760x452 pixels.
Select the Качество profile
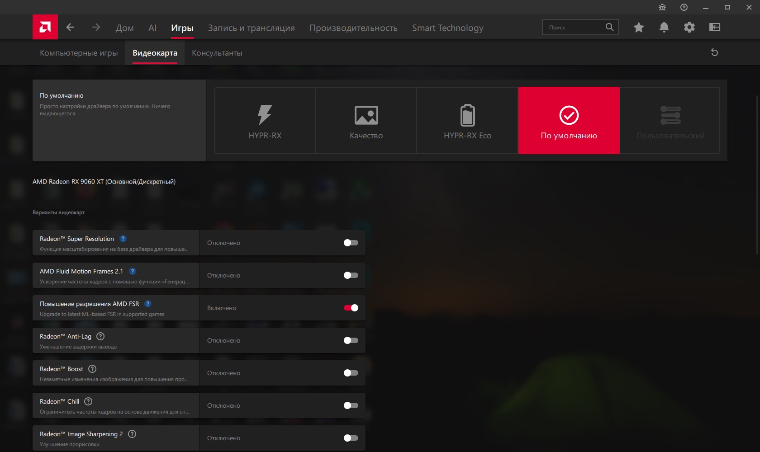366,120
